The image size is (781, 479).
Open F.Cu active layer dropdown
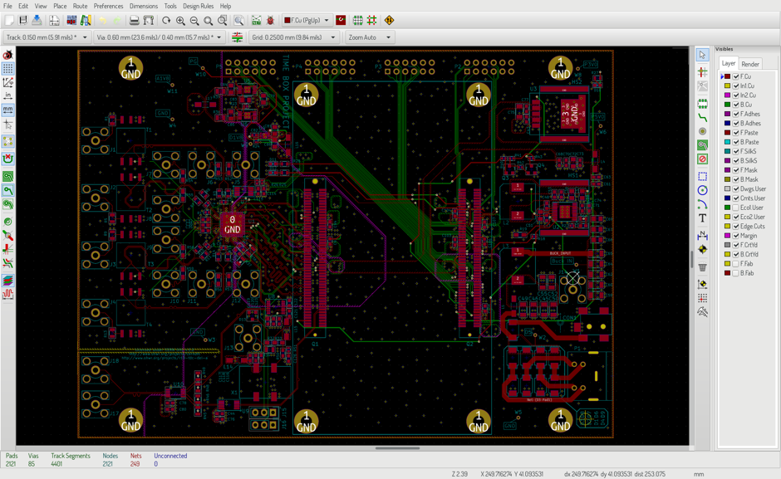pos(307,21)
